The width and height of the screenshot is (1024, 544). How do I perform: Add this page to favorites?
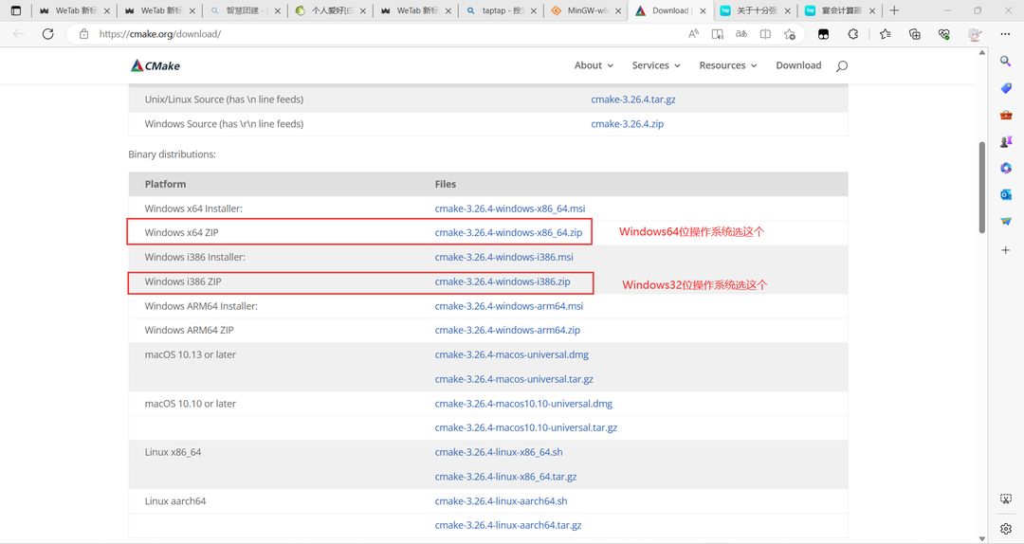point(790,34)
